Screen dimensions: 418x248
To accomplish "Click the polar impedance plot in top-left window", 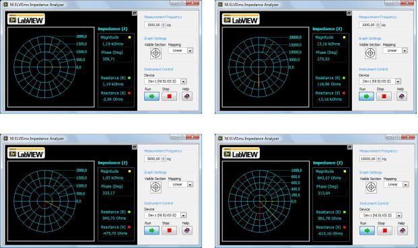I will [51, 67].
